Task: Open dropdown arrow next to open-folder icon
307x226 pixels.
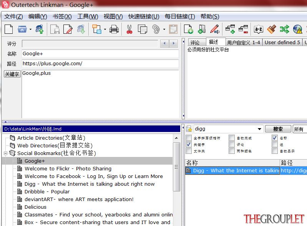Action: click(x=30, y=30)
